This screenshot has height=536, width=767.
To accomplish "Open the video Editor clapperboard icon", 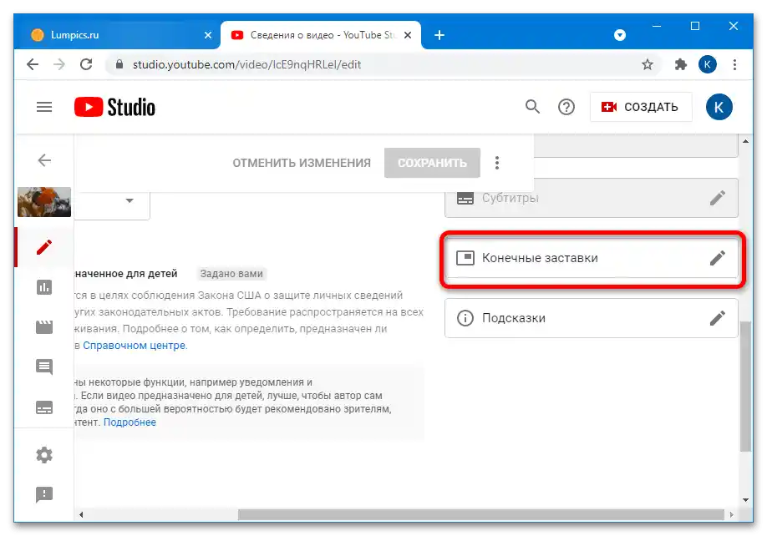I will [x=43, y=327].
